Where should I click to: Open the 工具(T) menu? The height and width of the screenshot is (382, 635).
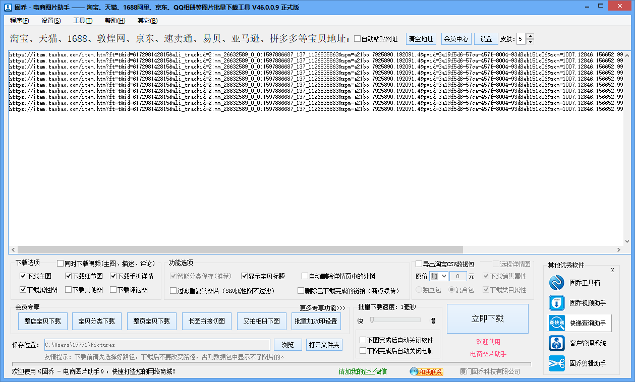pyautogui.click(x=83, y=21)
